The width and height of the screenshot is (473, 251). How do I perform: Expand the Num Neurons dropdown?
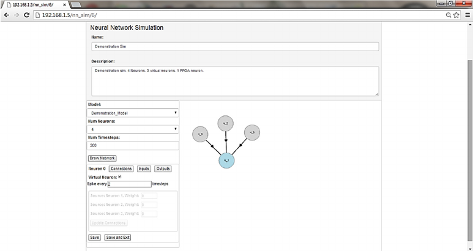click(133, 129)
